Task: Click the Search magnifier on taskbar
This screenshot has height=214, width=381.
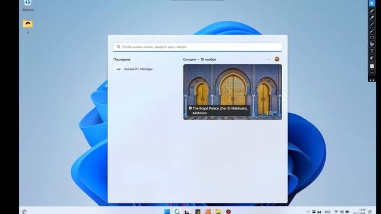Action: 177,212
